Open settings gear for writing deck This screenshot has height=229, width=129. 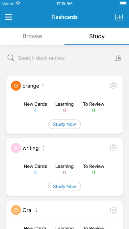point(113,148)
